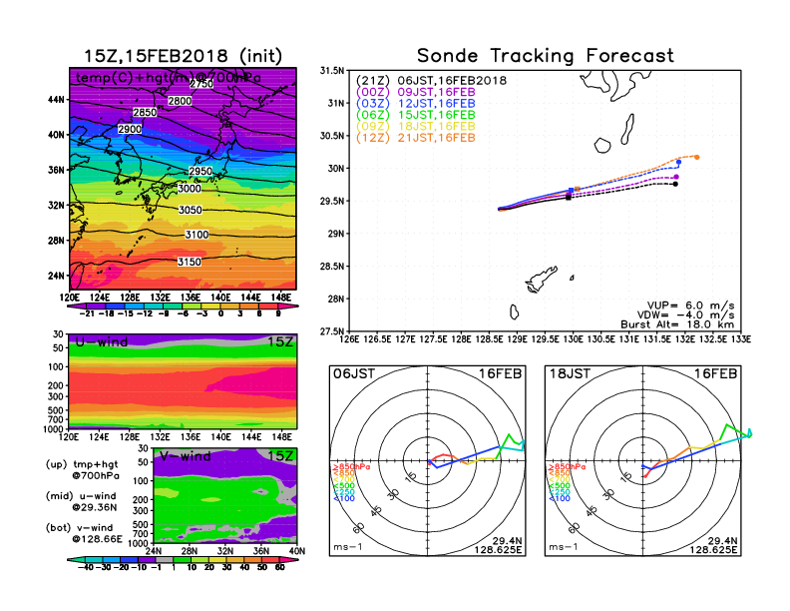
Task: Select legend entry "(21Z) 06JST,16FEB2018"
Action: coord(431,81)
